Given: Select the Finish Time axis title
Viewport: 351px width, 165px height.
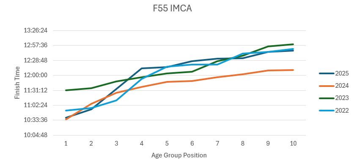Looking at the screenshot, I should point(17,83).
